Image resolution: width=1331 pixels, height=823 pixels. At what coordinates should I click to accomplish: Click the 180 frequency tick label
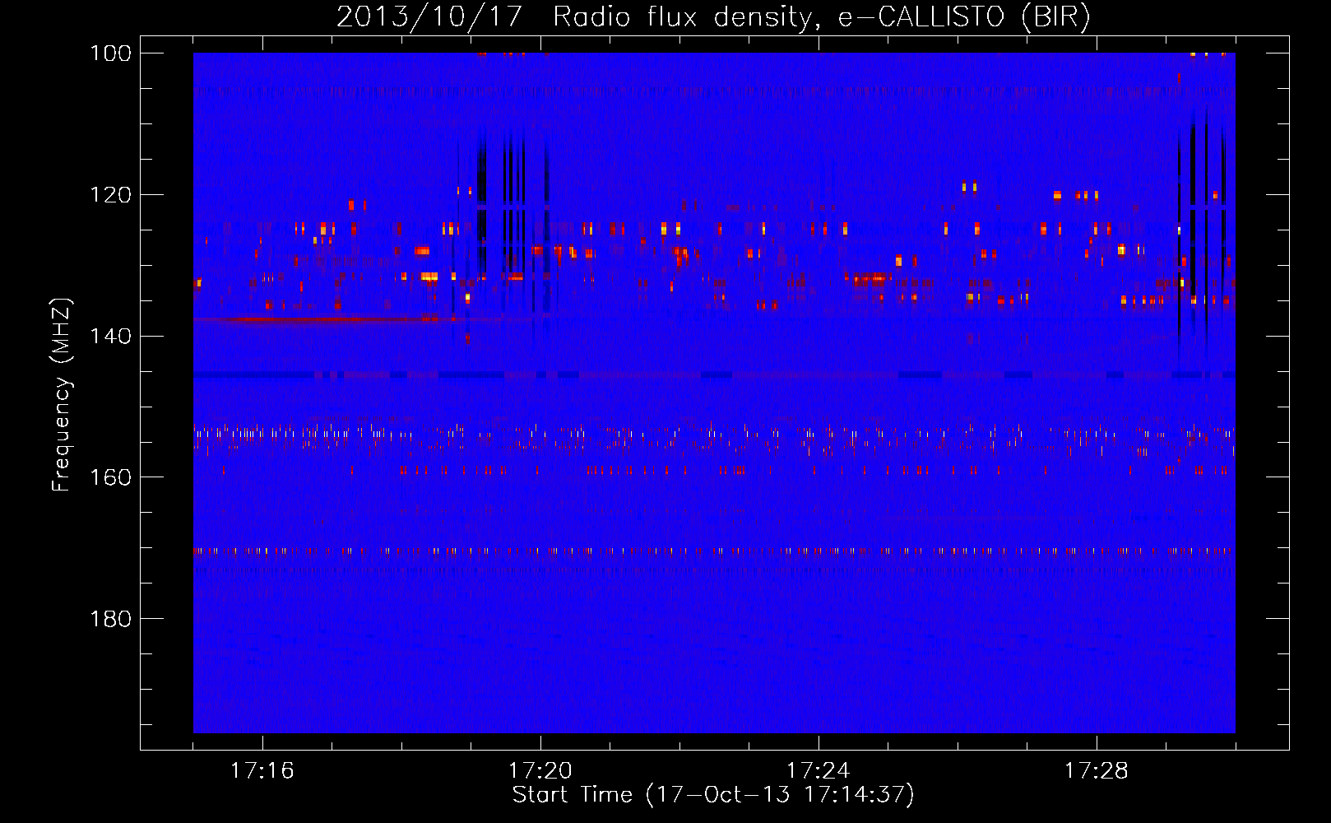pyautogui.click(x=111, y=619)
